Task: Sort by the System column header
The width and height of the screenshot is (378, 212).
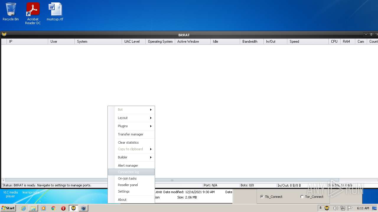Action: point(98,42)
